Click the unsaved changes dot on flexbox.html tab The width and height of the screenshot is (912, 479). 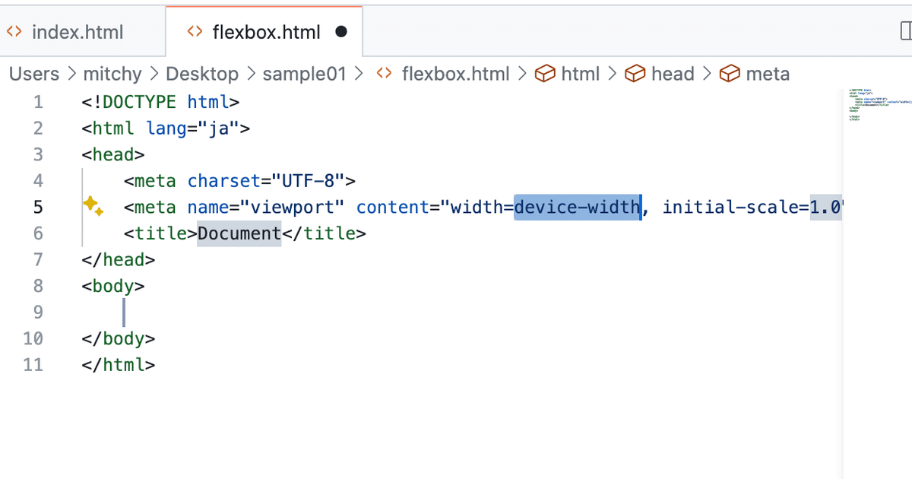pos(340,32)
